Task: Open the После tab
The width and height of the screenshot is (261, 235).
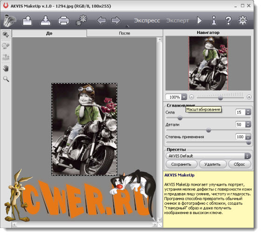Action: (x=124, y=33)
